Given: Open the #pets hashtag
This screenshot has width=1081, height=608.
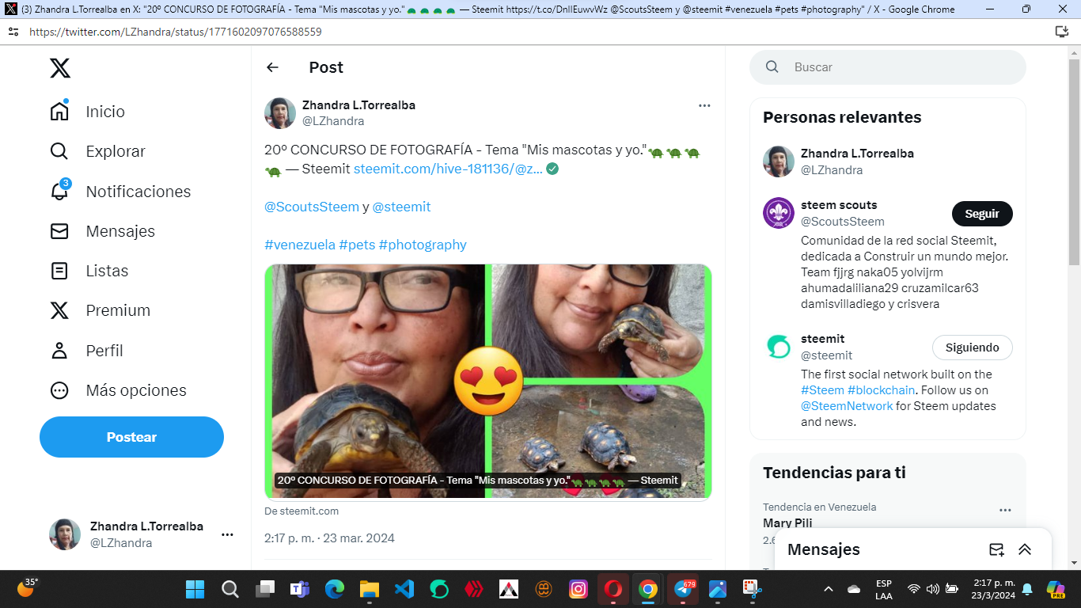Looking at the screenshot, I should (357, 245).
